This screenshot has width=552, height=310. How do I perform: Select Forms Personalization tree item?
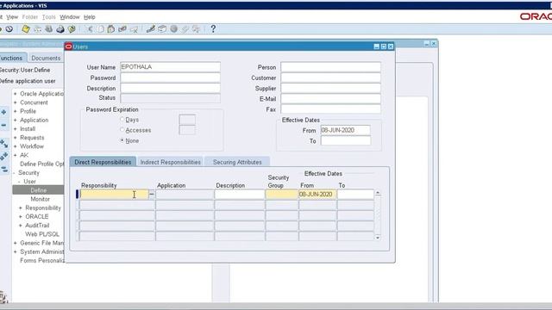pyautogui.click(x=42, y=260)
